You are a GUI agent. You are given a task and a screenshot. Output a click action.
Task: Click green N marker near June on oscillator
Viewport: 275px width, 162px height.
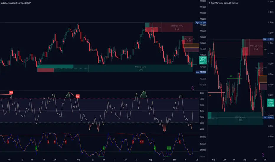pos(104,148)
